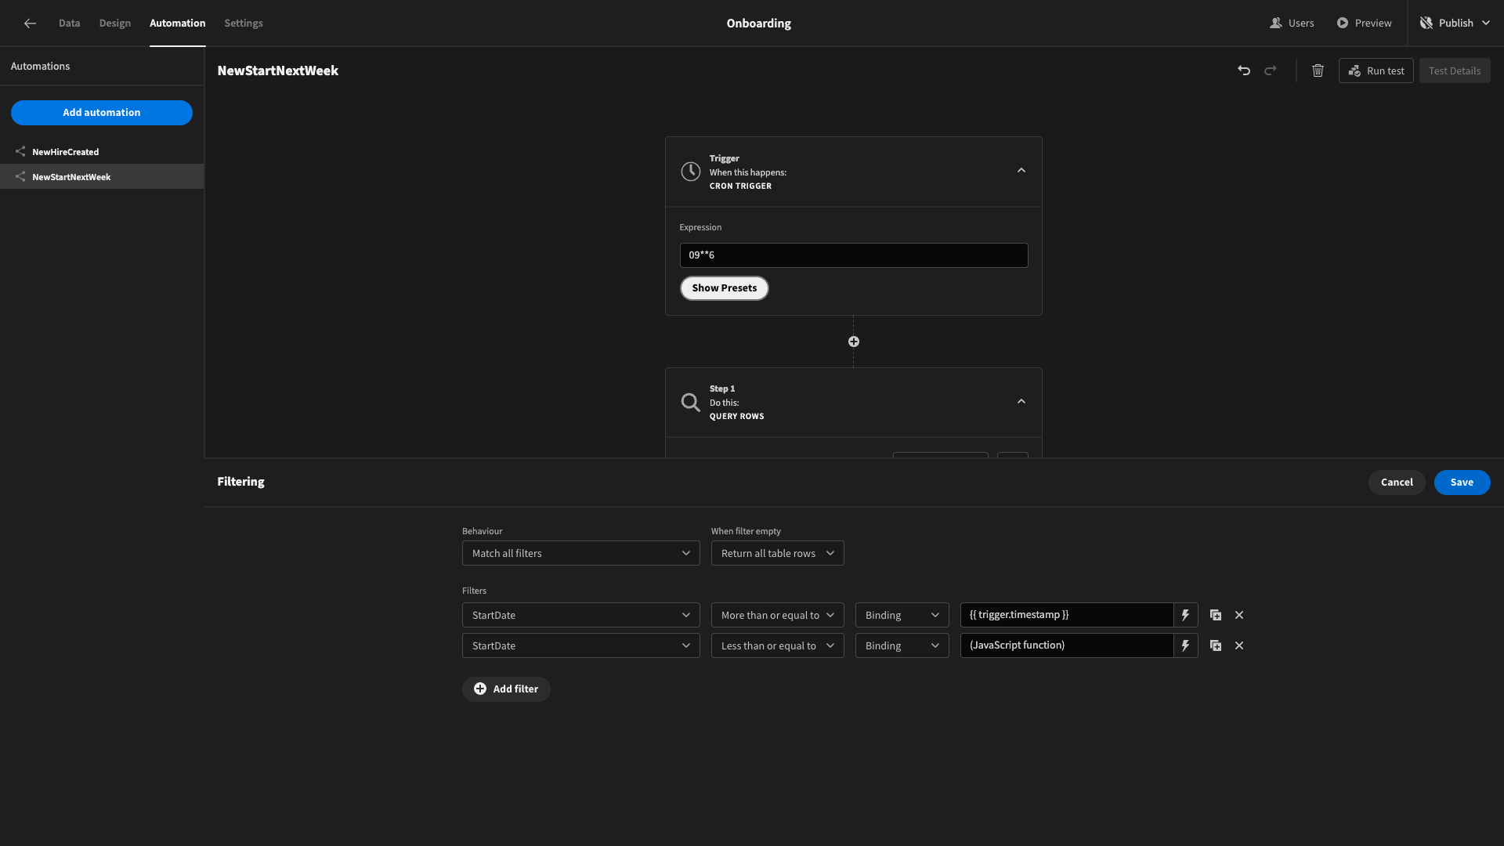Run test for the automation

click(1376, 70)
